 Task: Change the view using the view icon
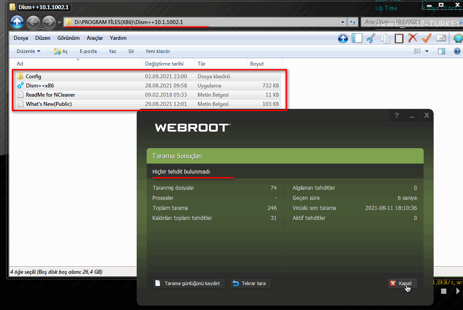click(417, 51)
